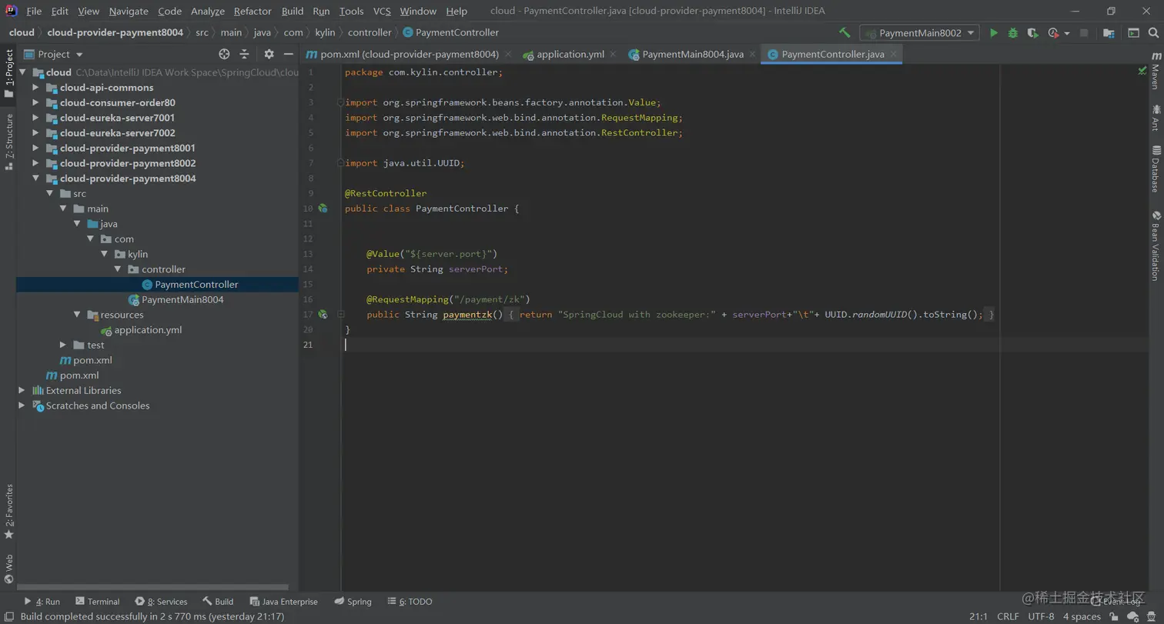Select PaymentMain8004 in the project tree
This screenshot has width=1164, height=624.
pyautogui.click(x=182, y=299)
